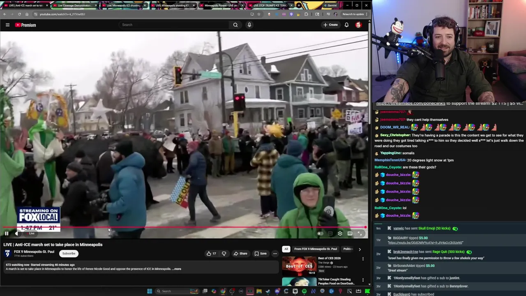
Task: Share the video
Action: pyautogui.click(x=240, y=254)
